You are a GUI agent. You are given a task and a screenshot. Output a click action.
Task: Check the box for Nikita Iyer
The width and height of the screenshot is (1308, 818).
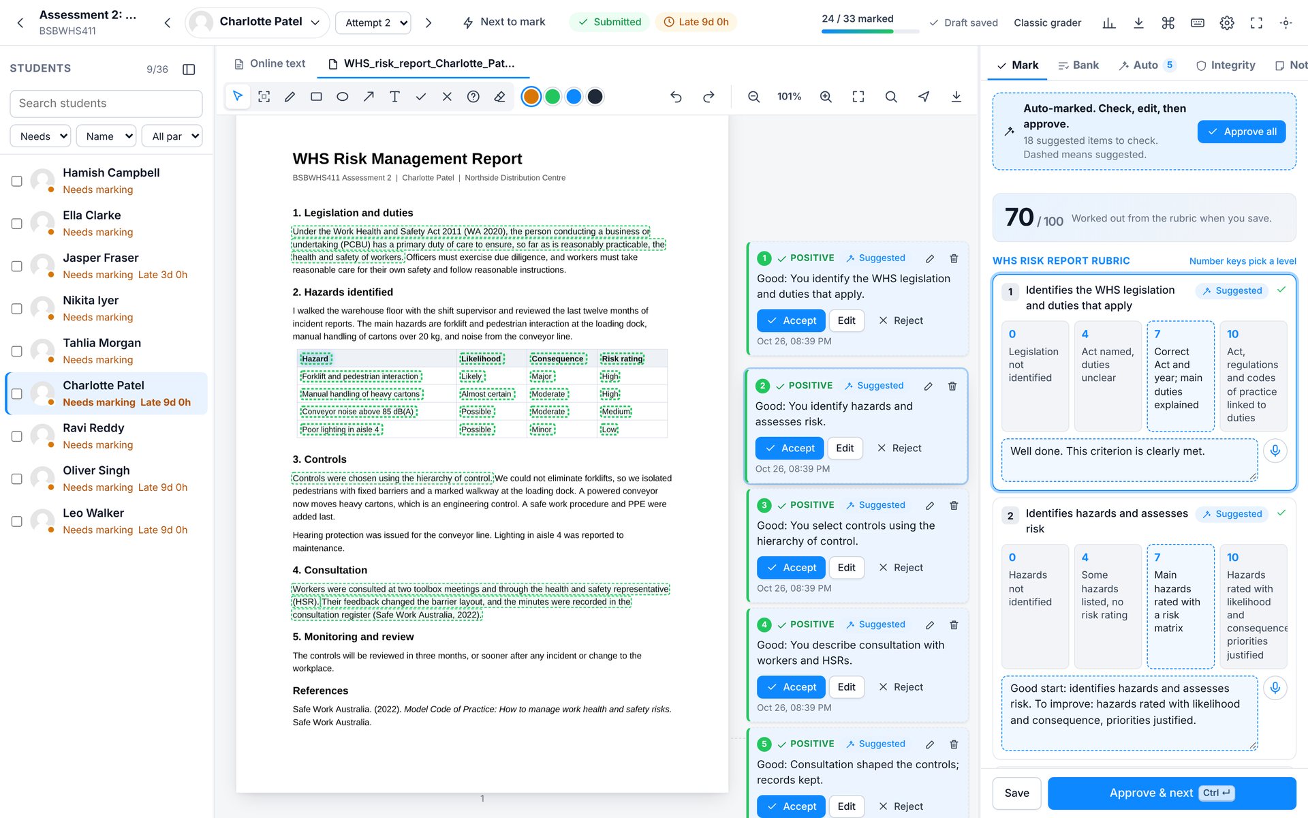(x=17, y=309)
